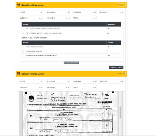Click the scanned form vertical scrollbar

coord(120,112)
